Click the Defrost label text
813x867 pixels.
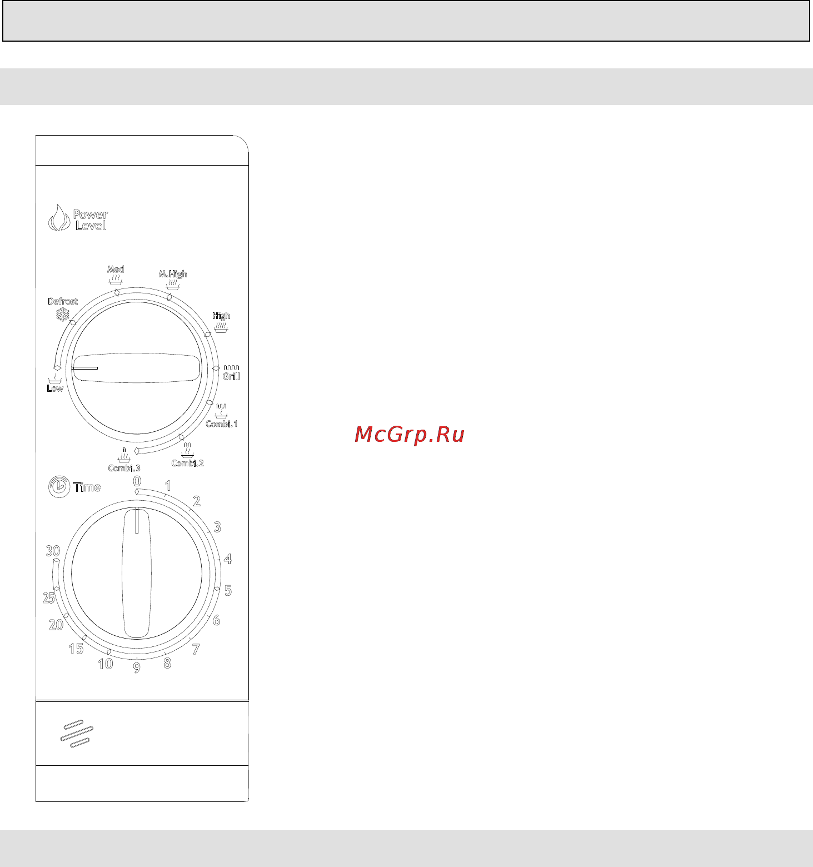(63, 301)
